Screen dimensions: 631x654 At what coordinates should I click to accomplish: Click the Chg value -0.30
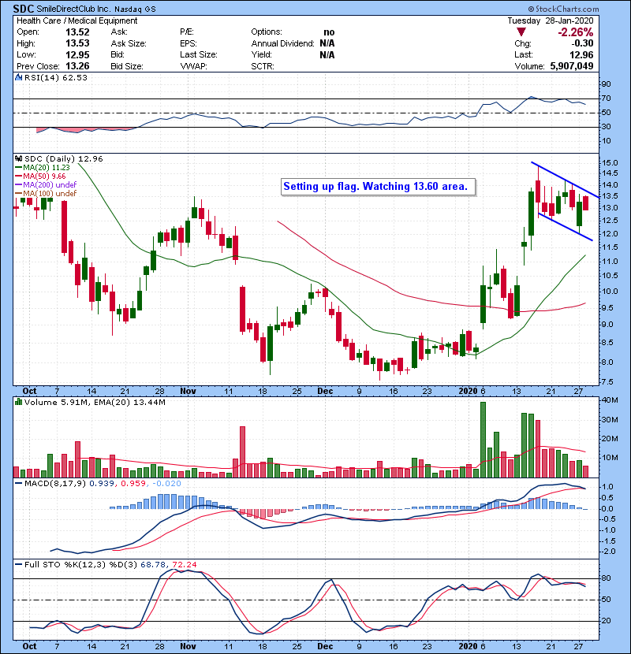pyautogui.click(x=582, y=43)
